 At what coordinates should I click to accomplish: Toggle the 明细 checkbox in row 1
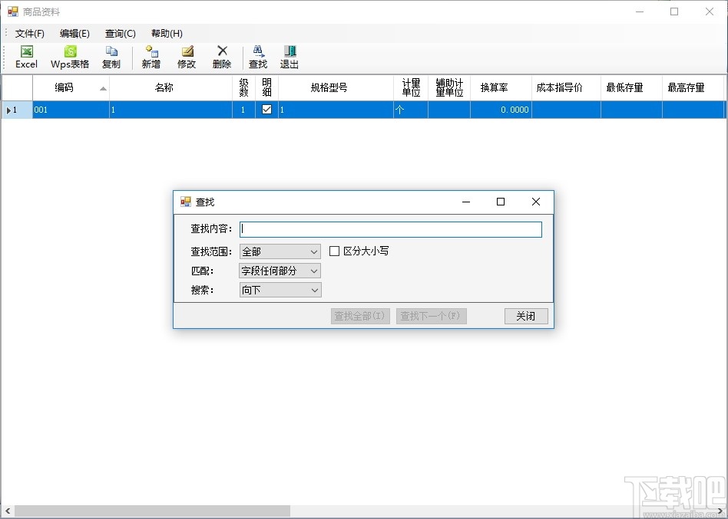pos(263,109)
